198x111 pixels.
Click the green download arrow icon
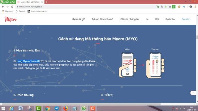174,6
